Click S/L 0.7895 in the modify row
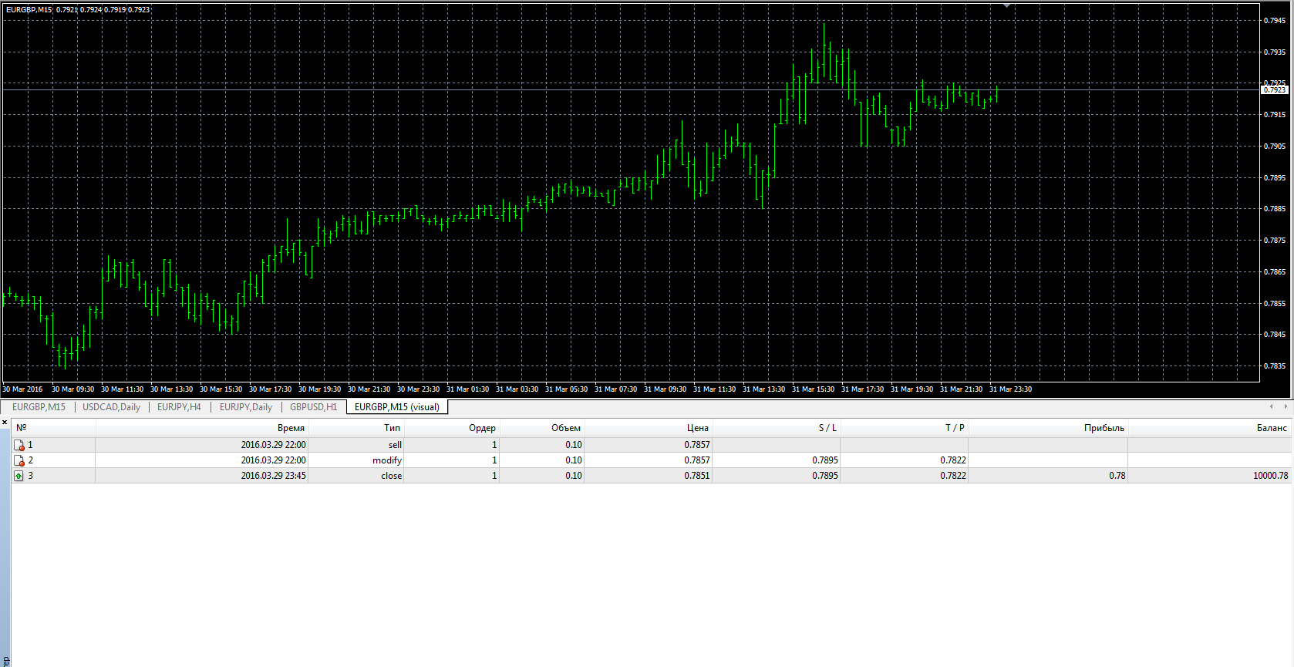1294x667 pixels. (824, 460)
